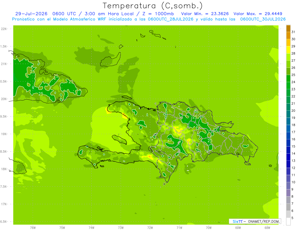This screenshot has height=231, width=300.
Task: Click the "70W" longitude axis label
Action: [209, 228]
